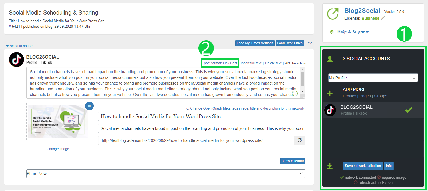Click the requires image legend text

(394, 177)
